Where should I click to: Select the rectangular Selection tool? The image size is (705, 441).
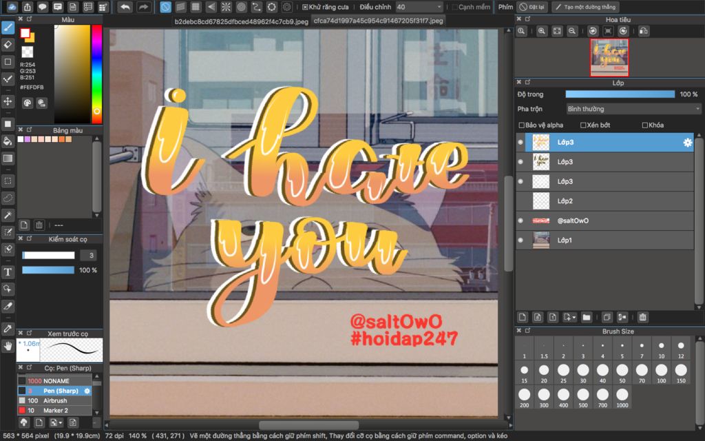click(x=8, y=181)
